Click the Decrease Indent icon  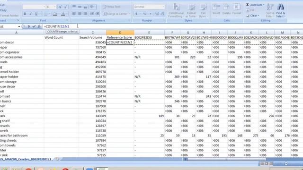[x=92, y=14]
